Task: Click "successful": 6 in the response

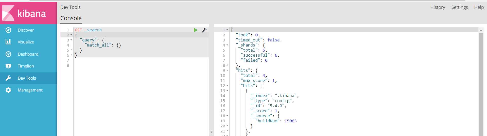Action: [x=260, y=55]
